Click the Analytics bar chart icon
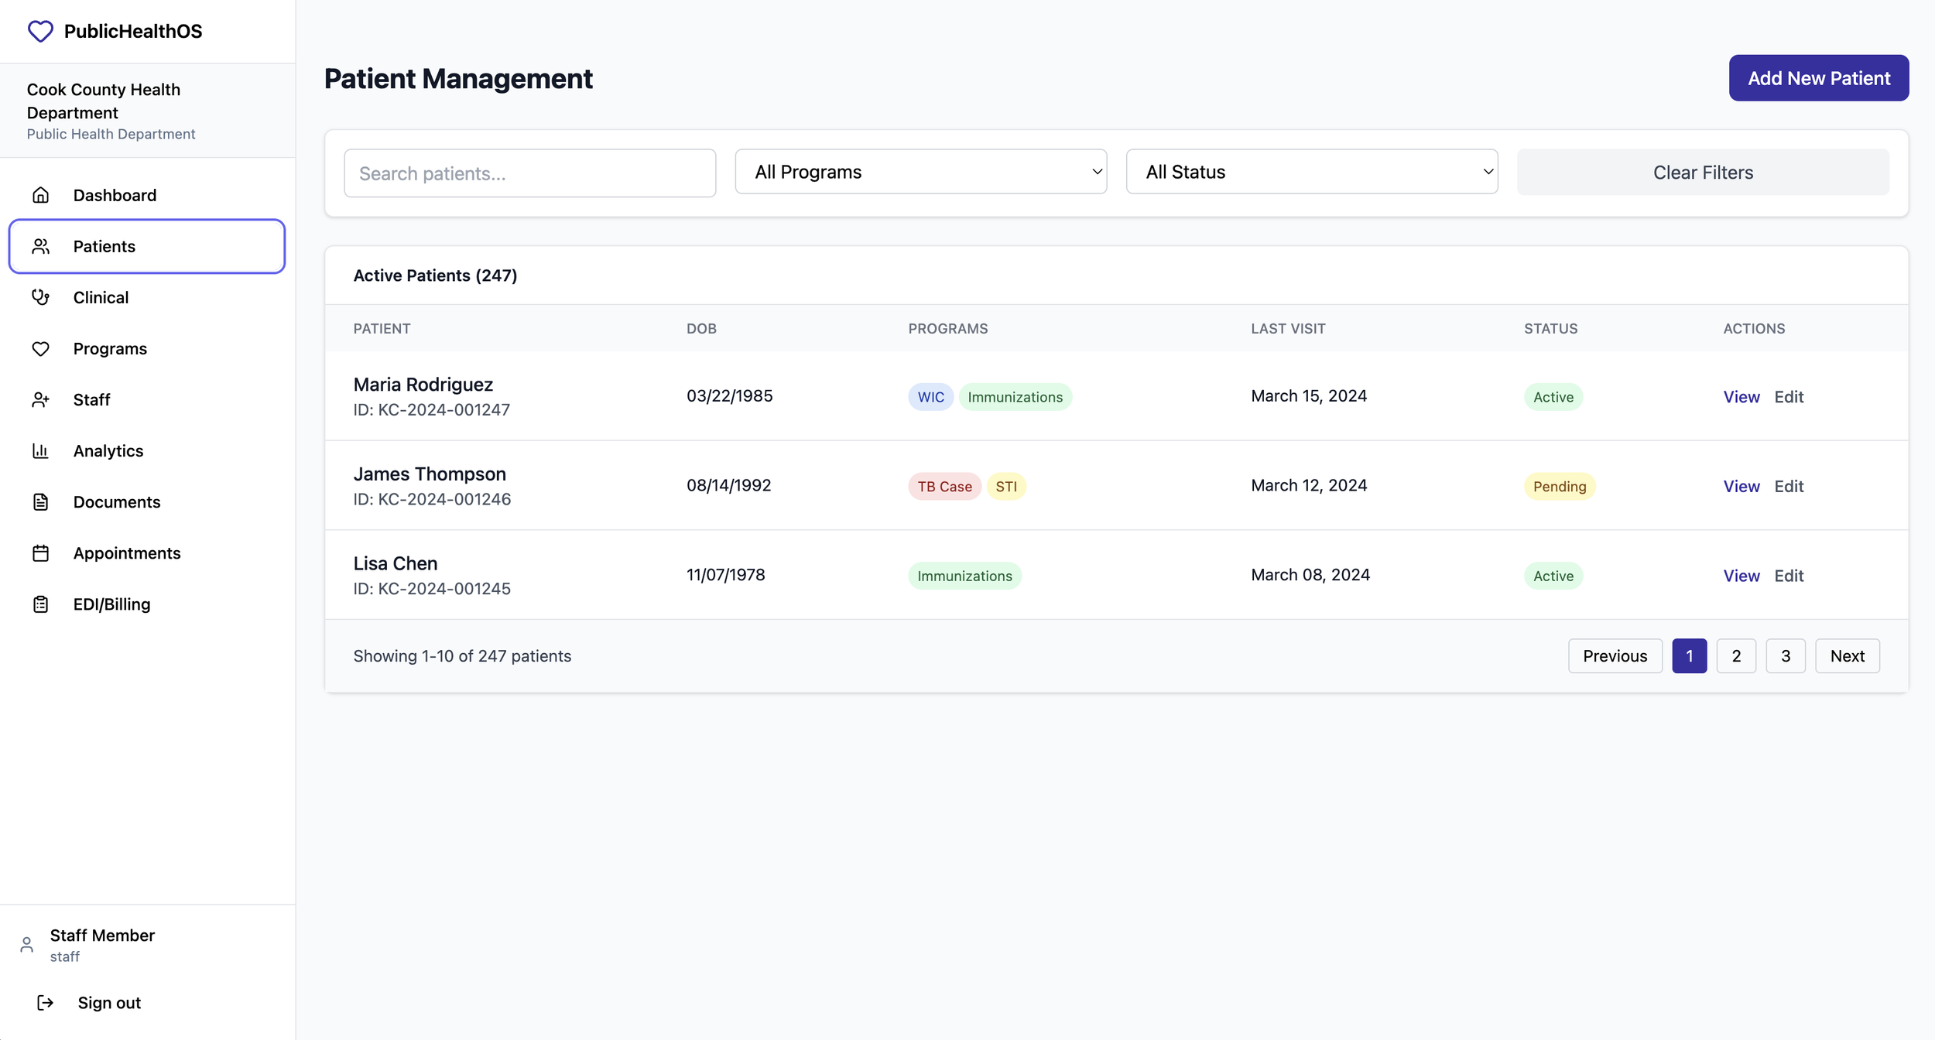This screenshot has height=1040, width=1935. pyautogui.click(x=40, y=451)
